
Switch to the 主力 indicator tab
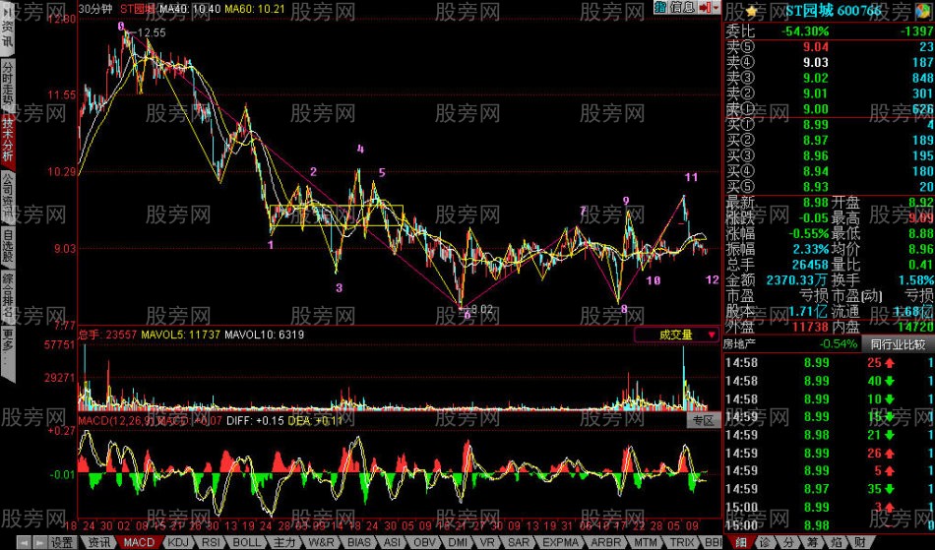tap(284, 543)
